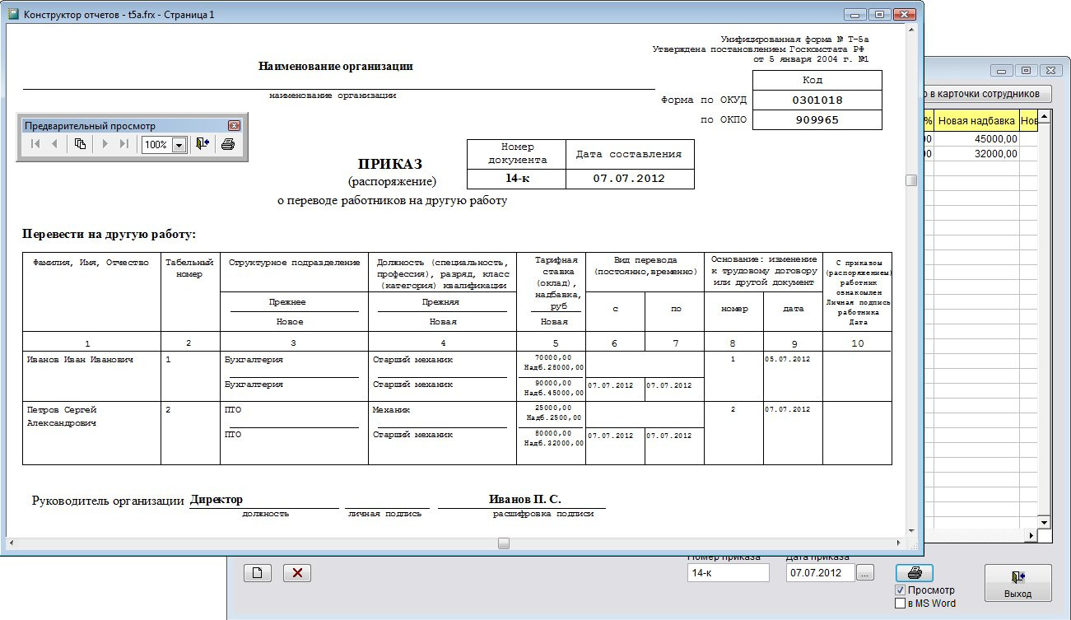Go to the first page in preview toolbar
Viewport: 1071px width, 620px height.
35,144
